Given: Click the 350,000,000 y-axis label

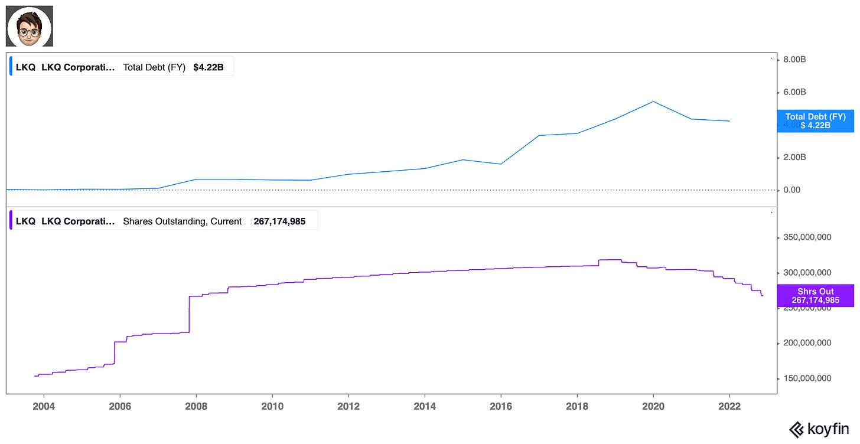Looking at the screenshot, I should click(x=807, y=237).
